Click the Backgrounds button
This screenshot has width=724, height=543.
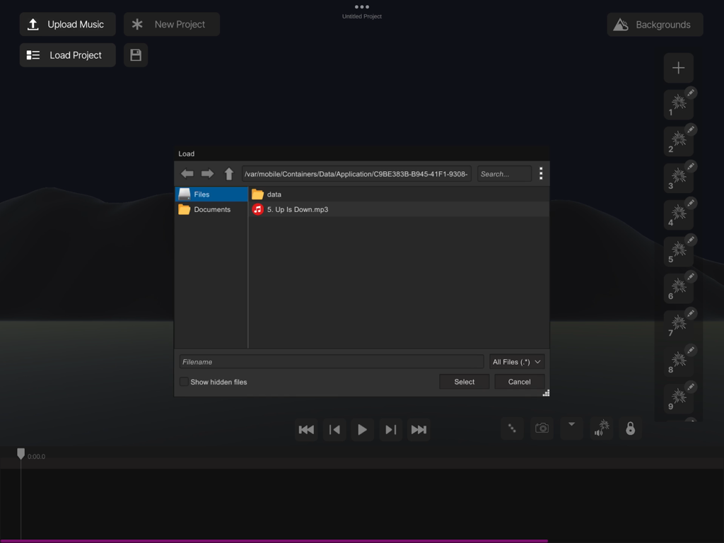(654, 24)
